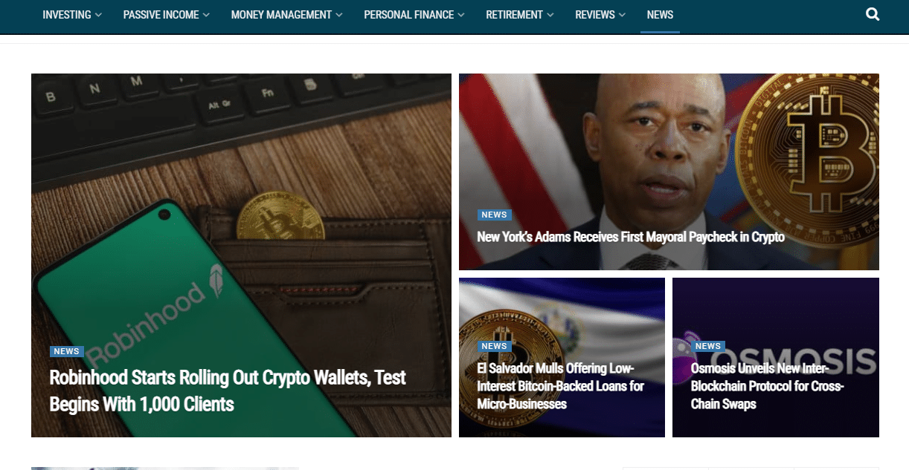Open the site search magnifier icon
Image resolution: width=909 pixels, height=470 pixels.
(873, 14)
